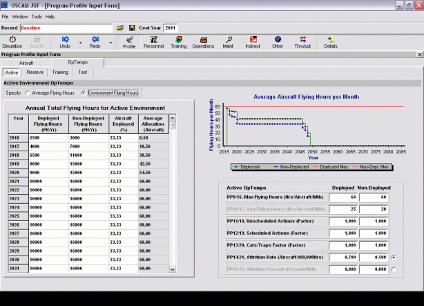Viewport: 424px width, 306px height.
Task: Open the Indirect costs section
Action: click(253, 42)
